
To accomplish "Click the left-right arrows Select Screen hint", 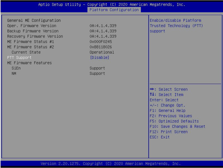I will [x=169, y=89].
